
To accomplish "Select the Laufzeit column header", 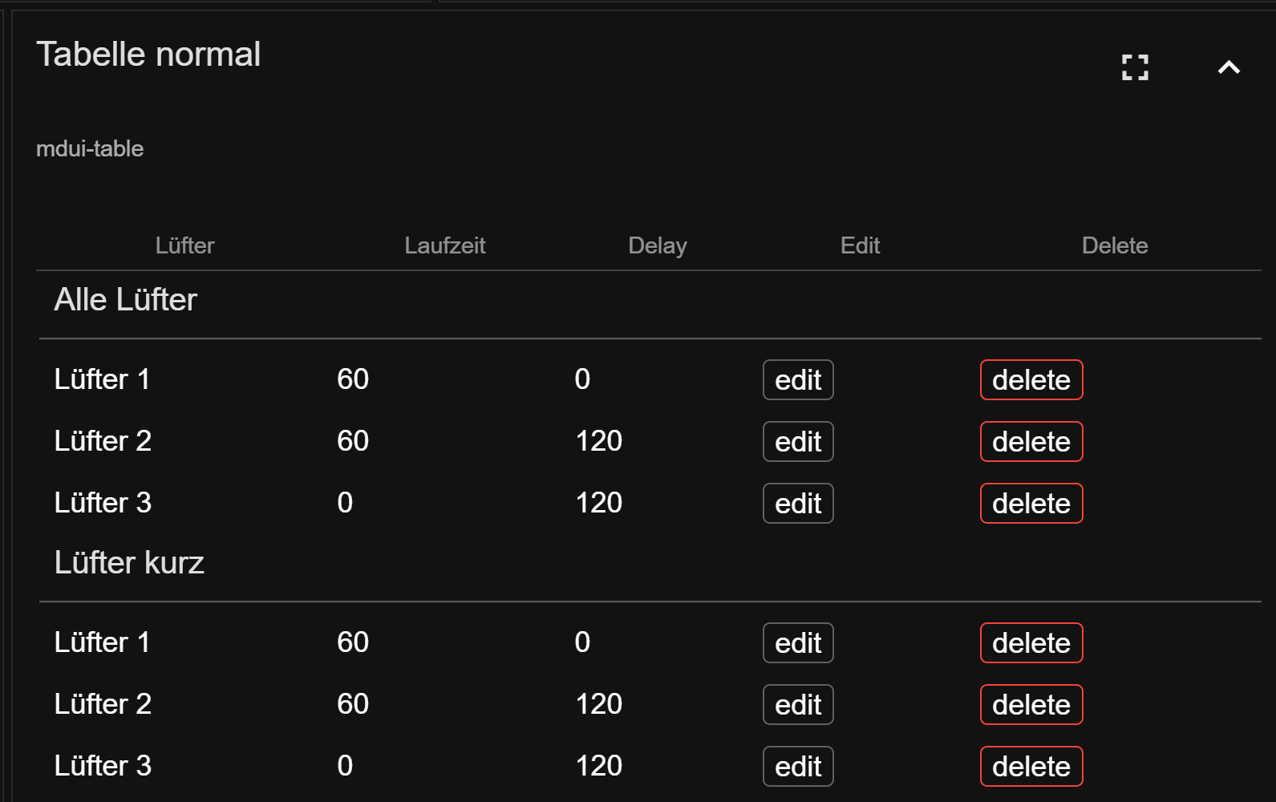I will click(x=445, y=245).
